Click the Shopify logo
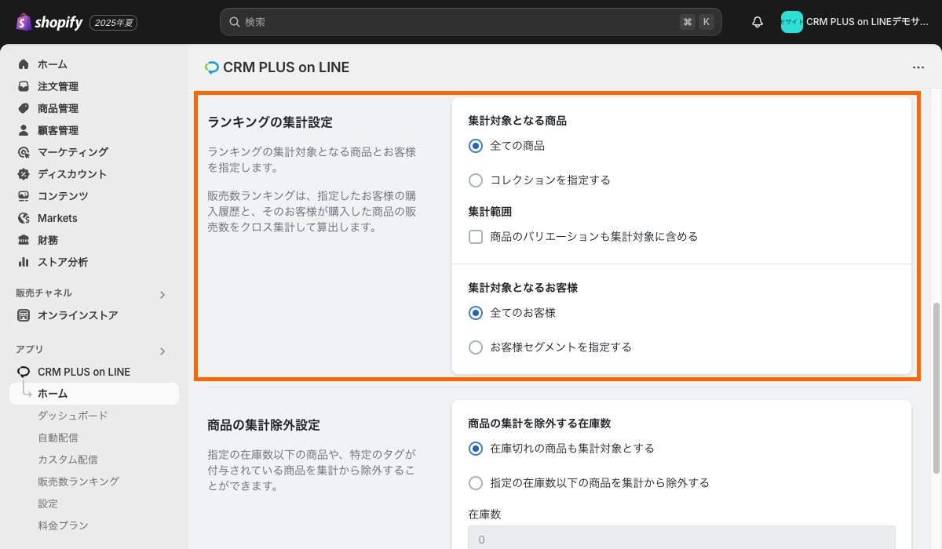The height and width of the screenshot is (549, 942). 49,22
